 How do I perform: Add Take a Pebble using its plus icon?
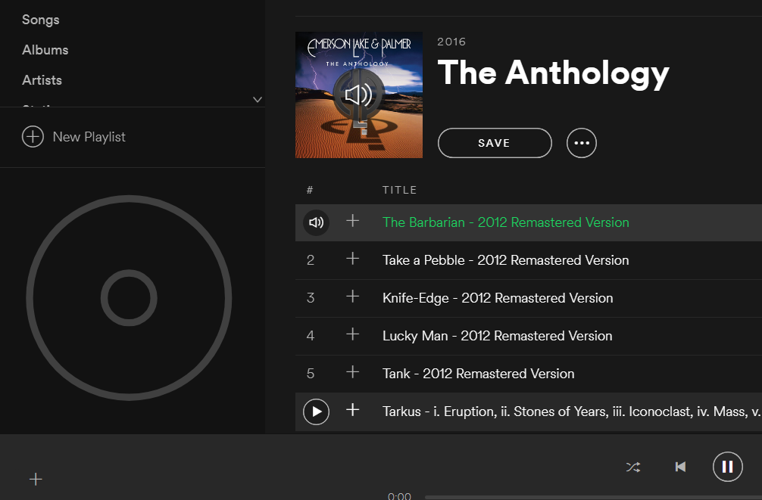352,259
